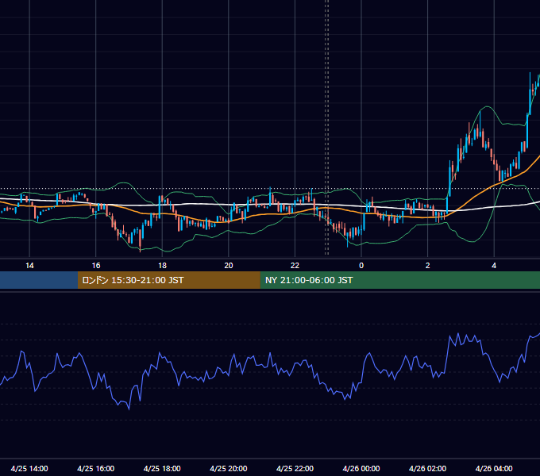Screen dimensions: 540x476
Task: Click the 4/25 18:00 time label
Action: coord(162,468)
